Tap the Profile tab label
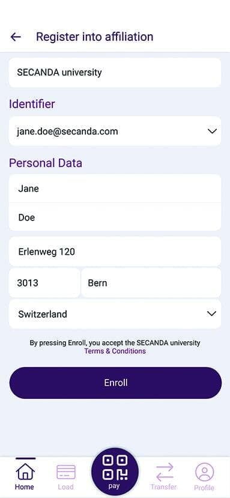 204,488
